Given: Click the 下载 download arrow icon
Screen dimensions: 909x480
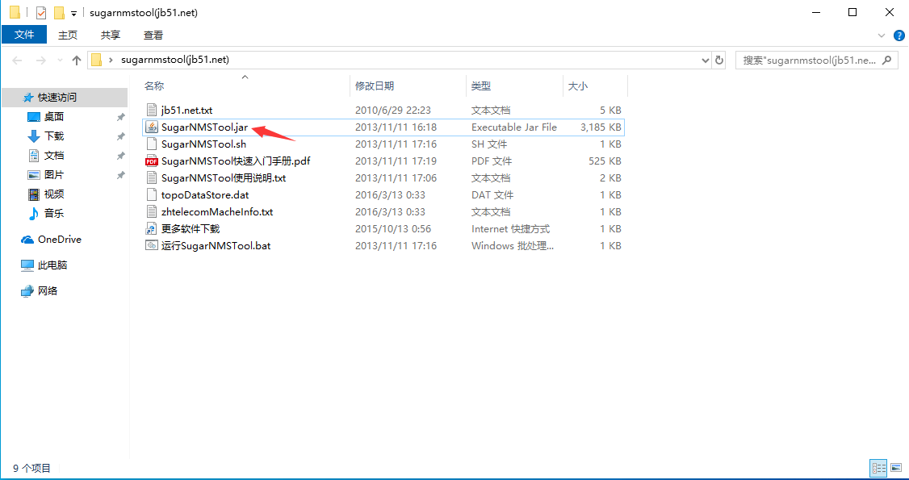Looking at the screenshot, I should (34, 136).
